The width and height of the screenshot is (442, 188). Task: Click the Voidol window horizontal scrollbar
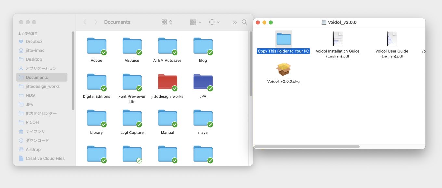pyautogui.click(x=307, y=147)
